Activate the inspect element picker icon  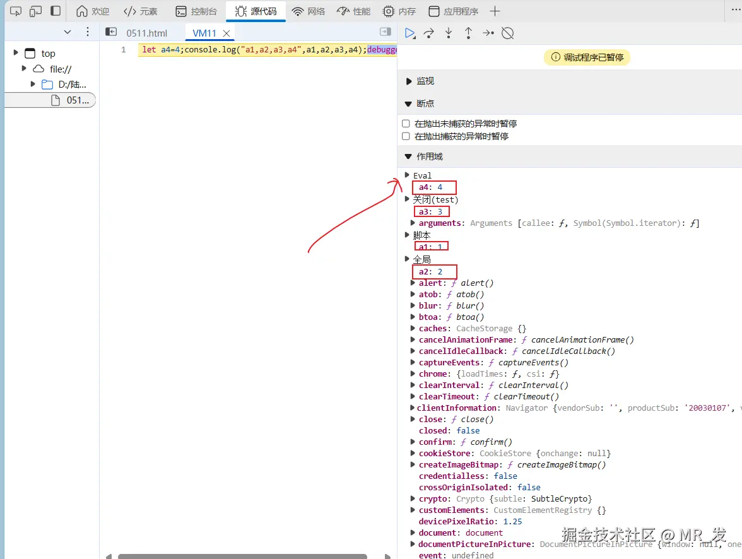[x=16, y=11]
